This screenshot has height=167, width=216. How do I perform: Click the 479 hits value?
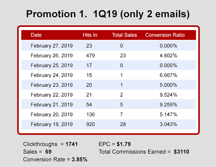(90, 56)
